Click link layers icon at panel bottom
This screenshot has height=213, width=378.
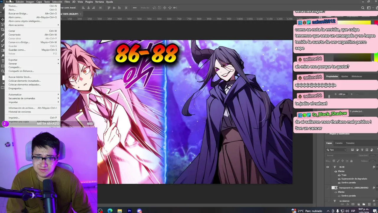342,204
